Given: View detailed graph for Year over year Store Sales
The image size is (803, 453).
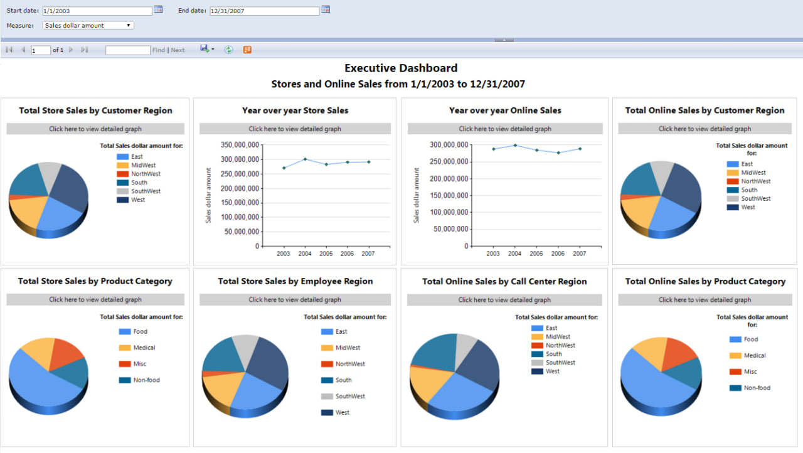Looking at the screenshot, I should [x=295, y=129].
